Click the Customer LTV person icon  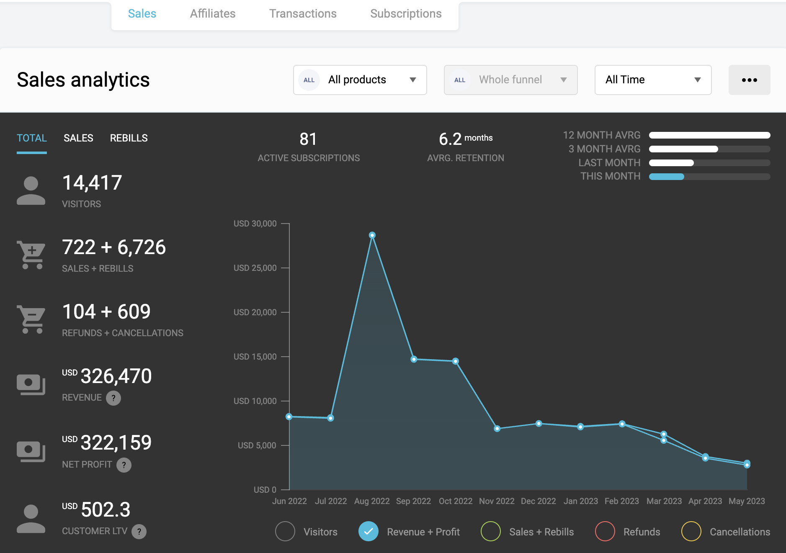tap(31, 519)
